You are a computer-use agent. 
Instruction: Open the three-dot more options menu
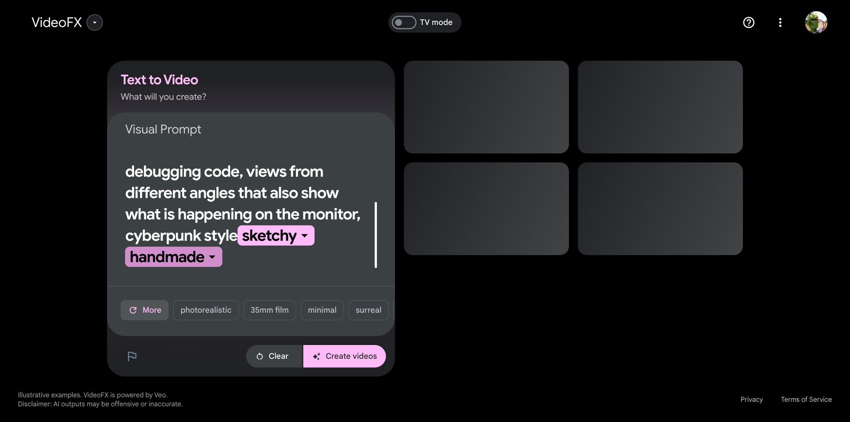click(780, 22)
